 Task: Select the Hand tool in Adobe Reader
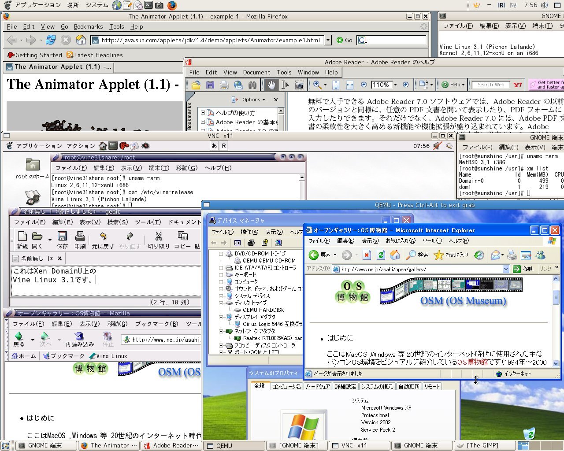pos(271,85)
